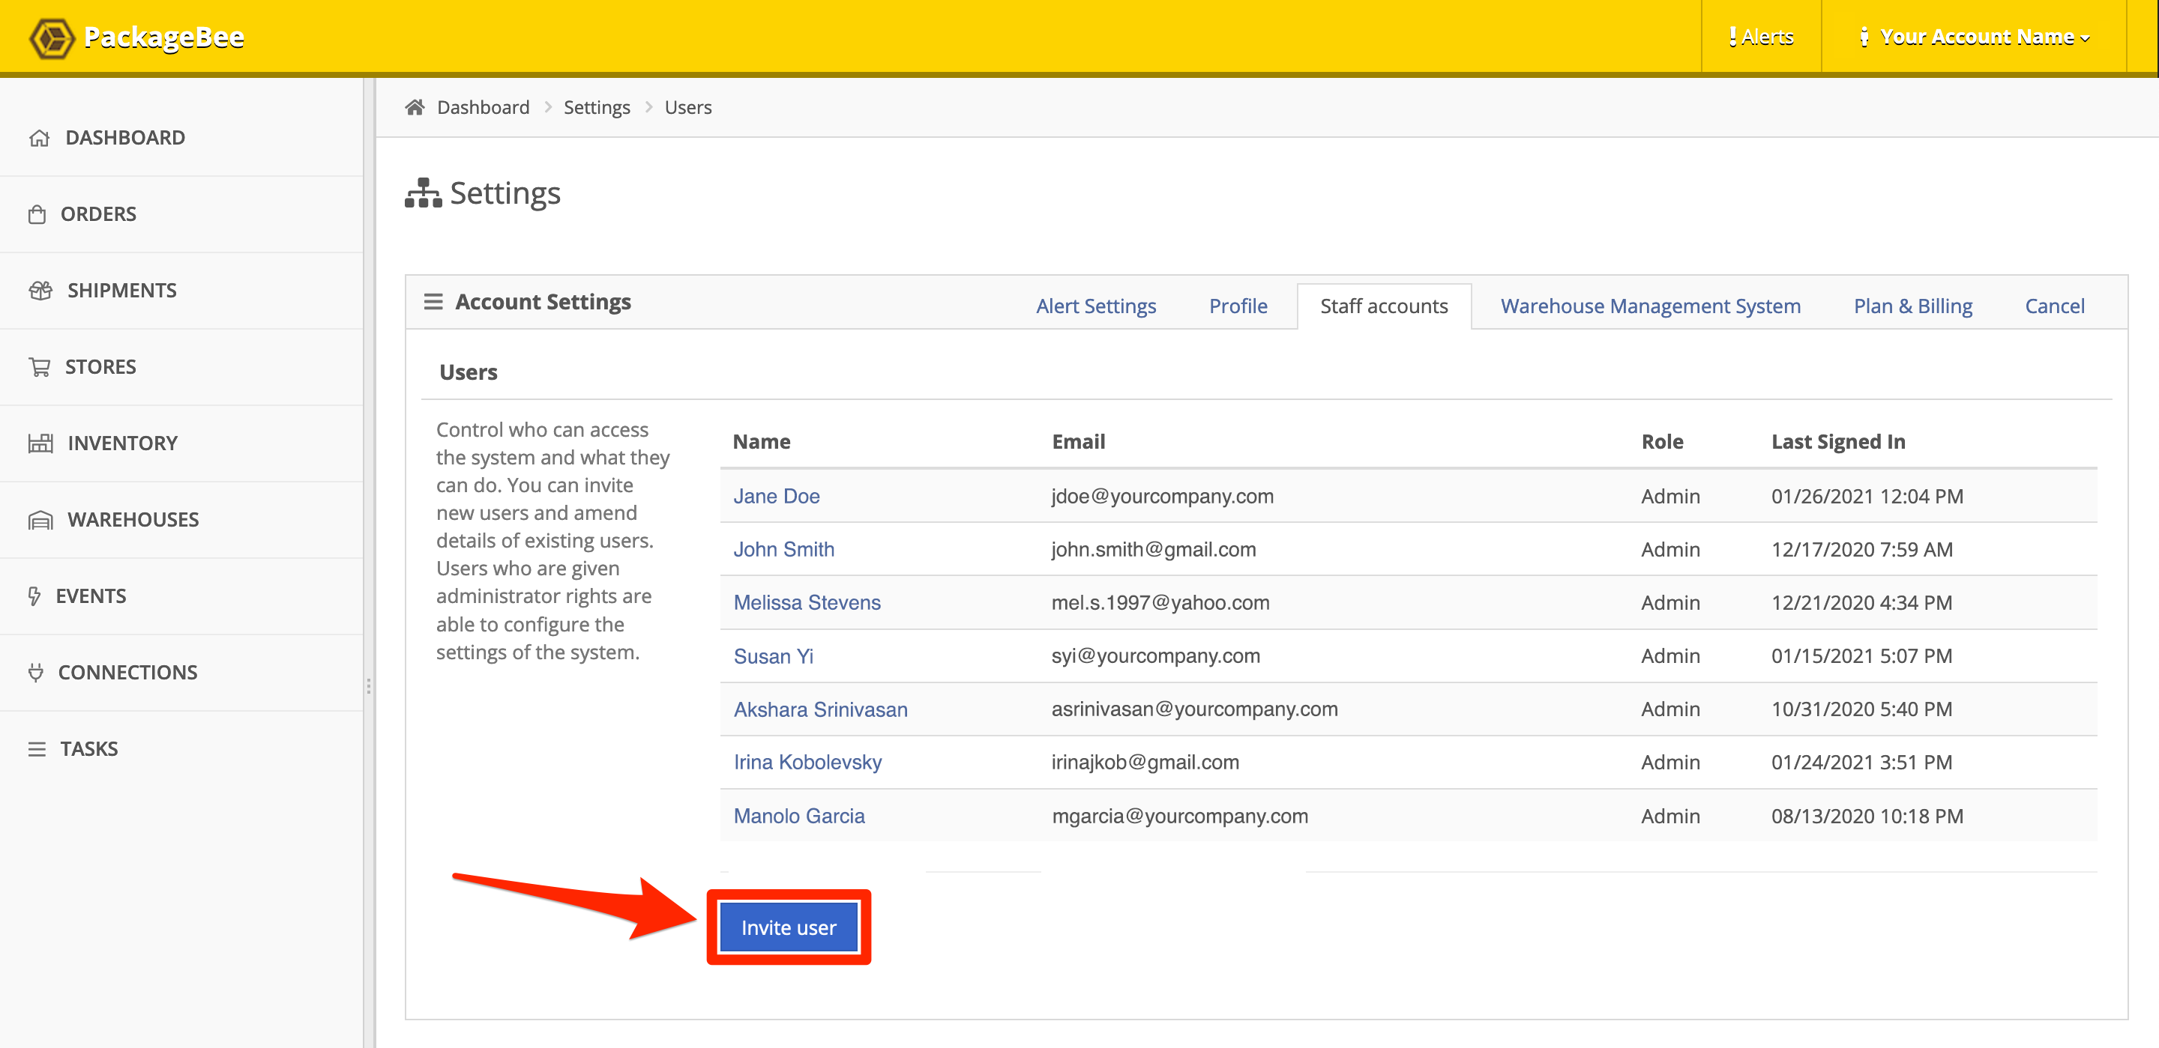This screenshot has width=2159, height=1048.
Task: Click the Account Settings hamburger icon
Action: point(433,302)
